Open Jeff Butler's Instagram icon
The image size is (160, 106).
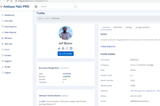point(67,48)
